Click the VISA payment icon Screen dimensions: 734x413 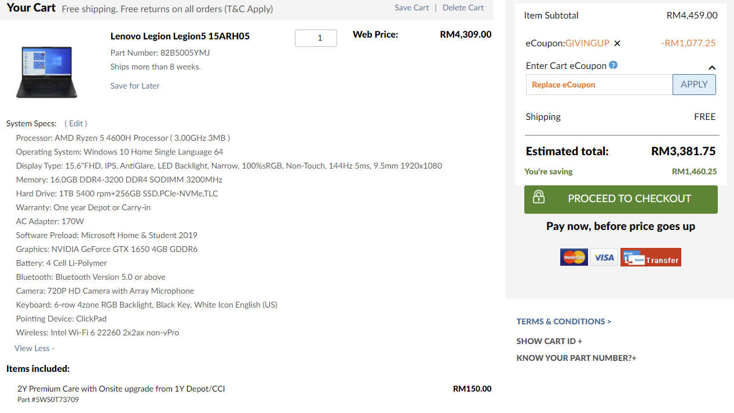604,257
